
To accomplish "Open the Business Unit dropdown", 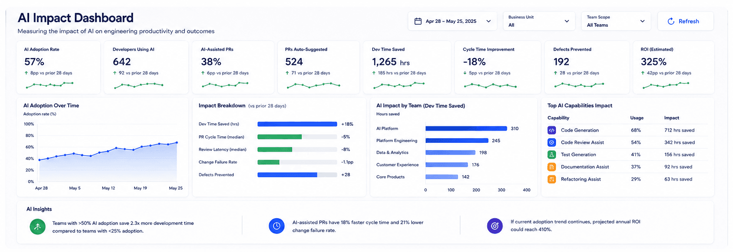I will pyautogui.click(x=539, y=21).
